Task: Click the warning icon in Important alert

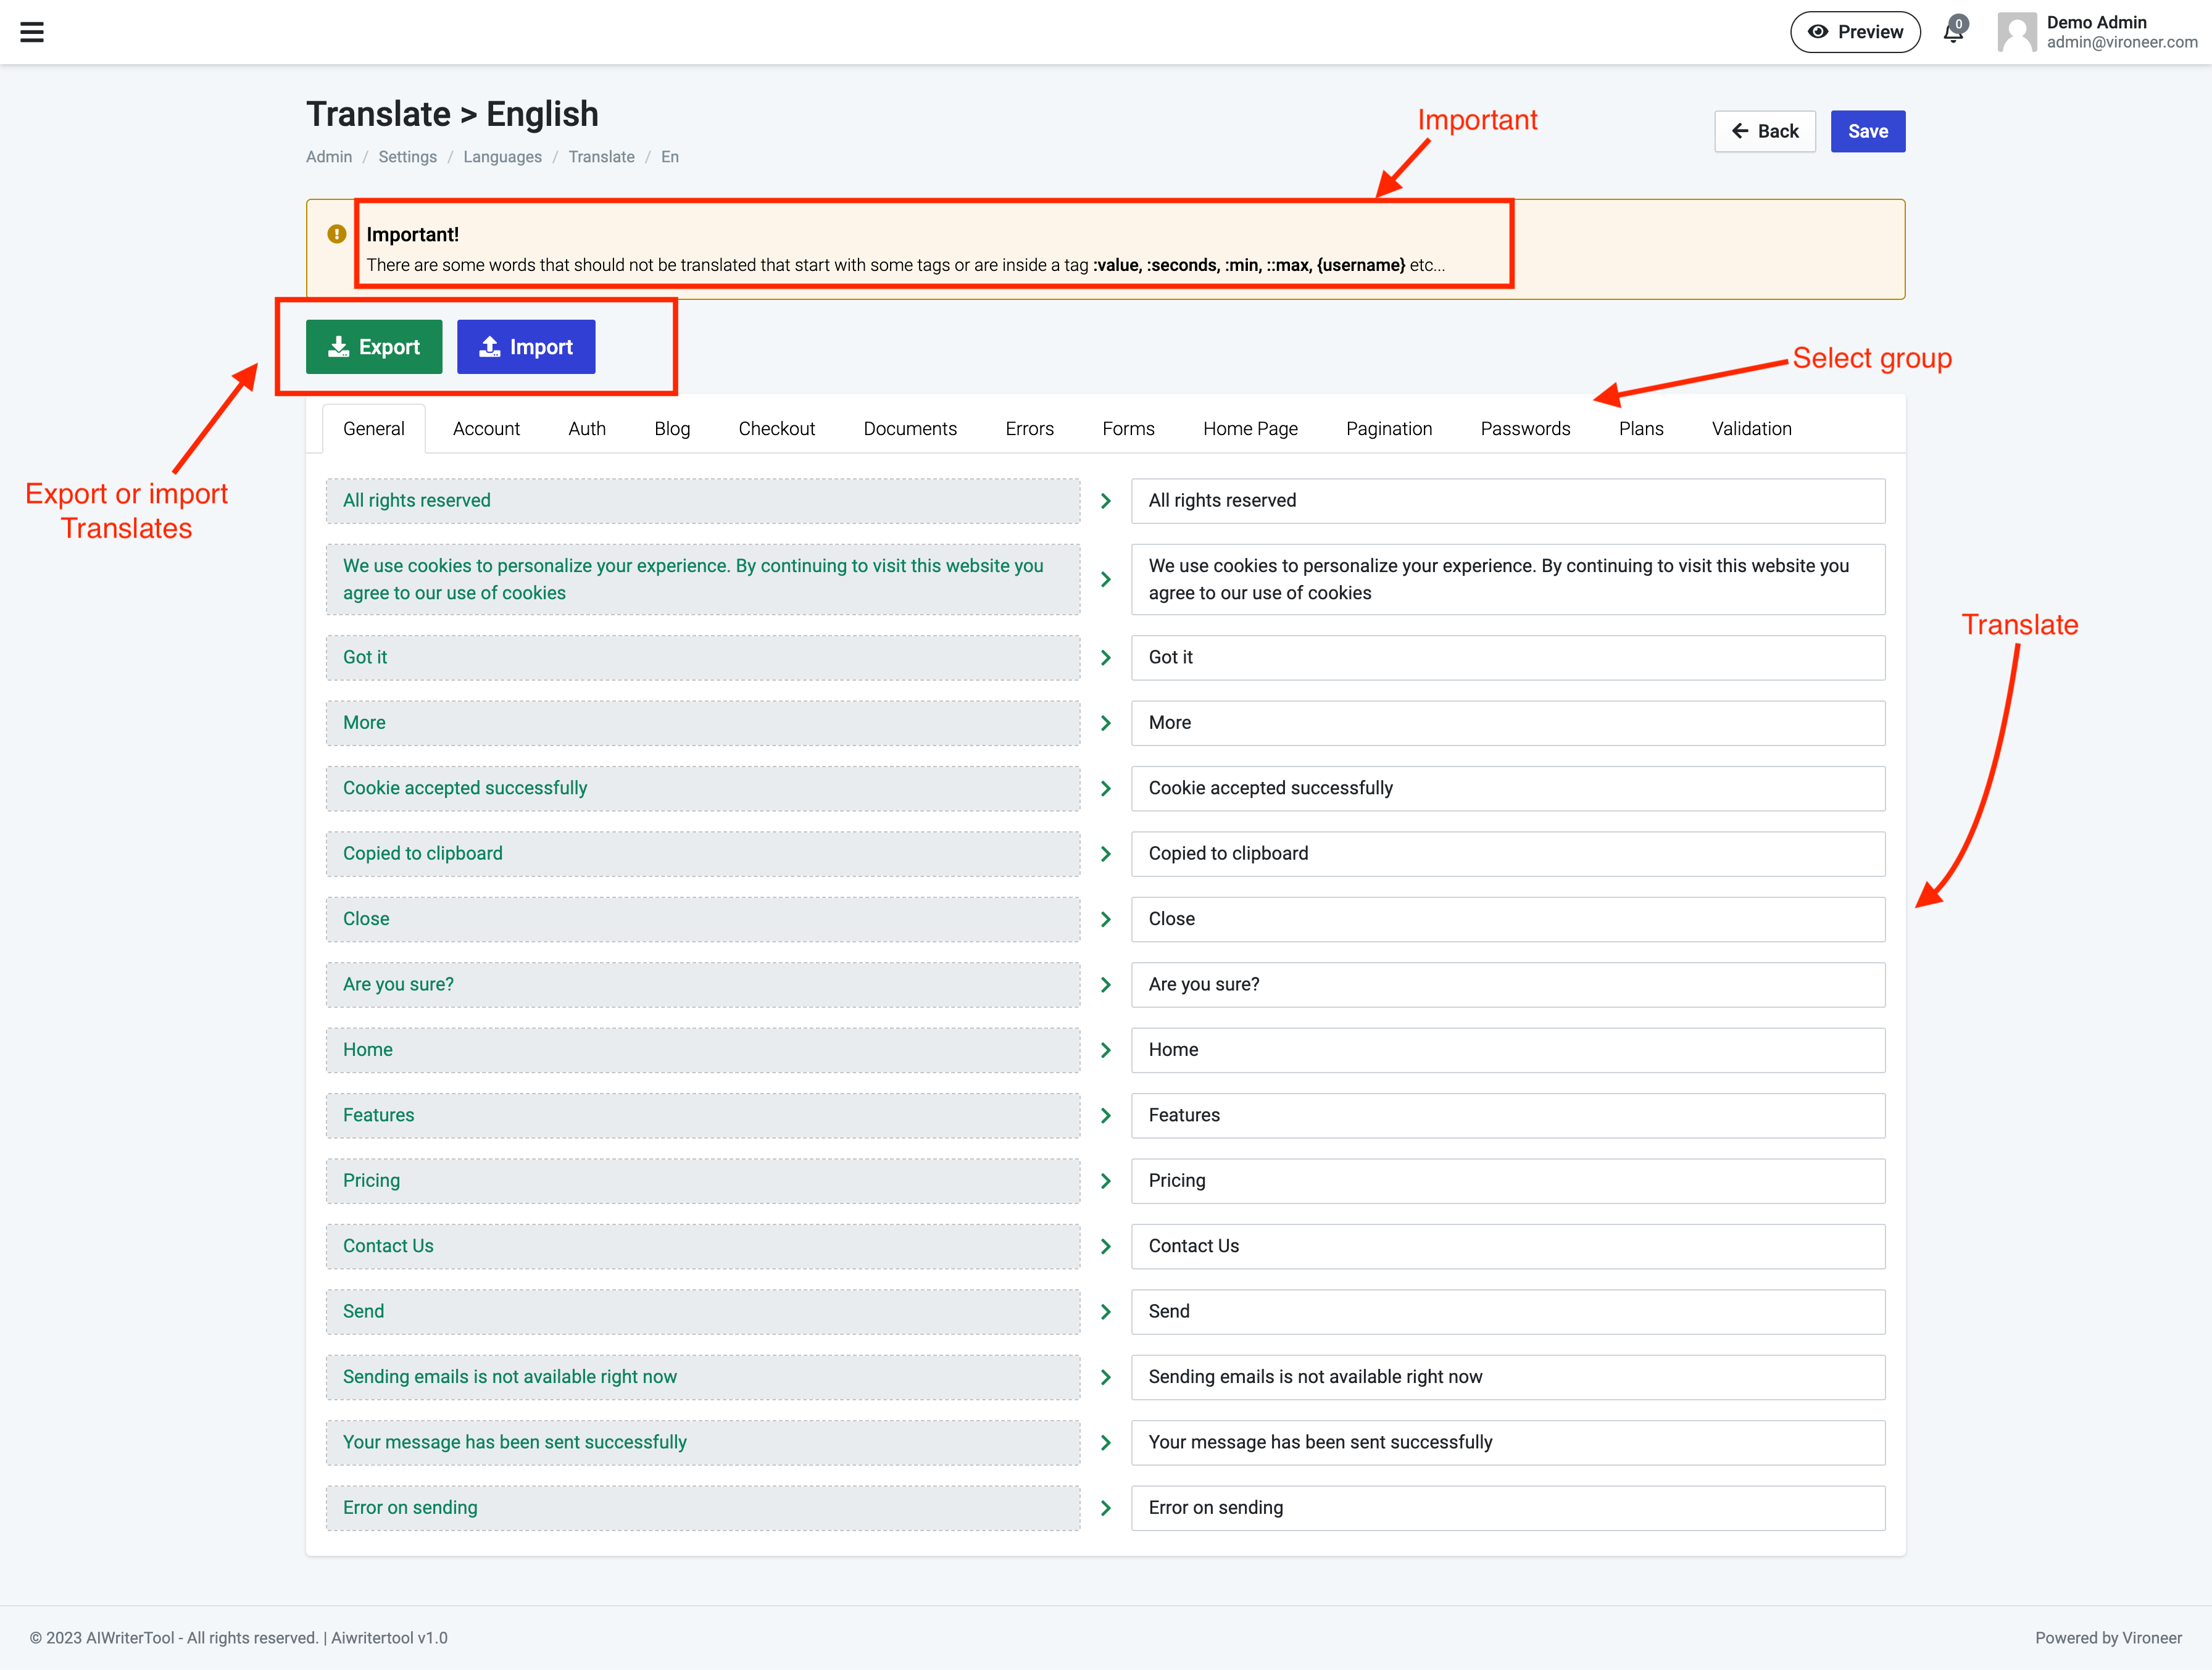Action: click(x=337, y=234)
